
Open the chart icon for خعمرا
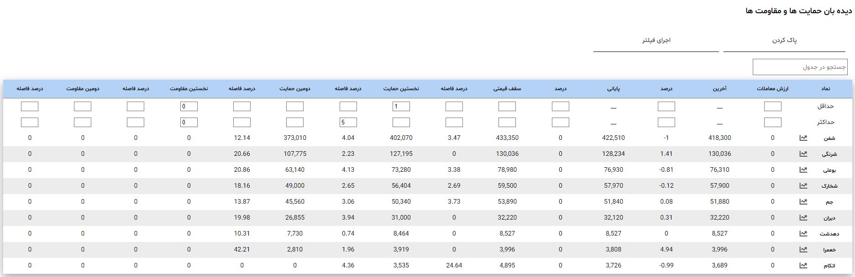coord(803,249)
